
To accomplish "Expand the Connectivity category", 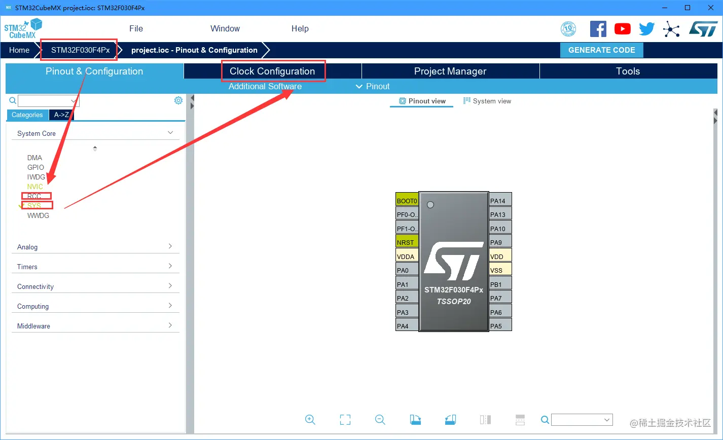I will coord(170,286).
